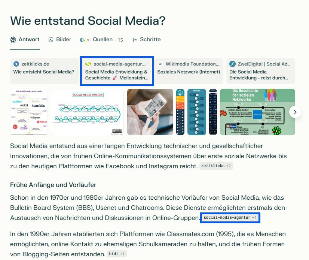The image size is (309, 260).
Task: Open the Schritte tab
Action: point(147,39)
